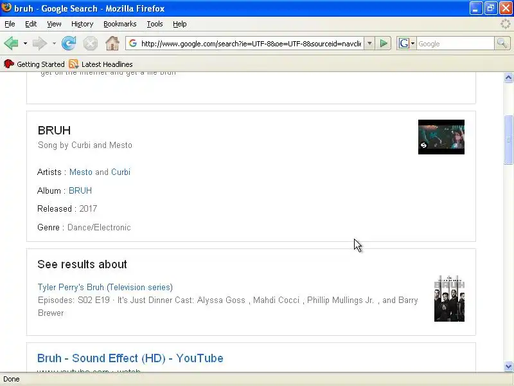This screenshot has height=386, width=514.
Task: Click the Tyler Perry's Bruh poster thumbnail
Action: [449, 299]
